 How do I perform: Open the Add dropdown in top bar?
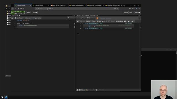pyautogui.click(x=29, y=13)
